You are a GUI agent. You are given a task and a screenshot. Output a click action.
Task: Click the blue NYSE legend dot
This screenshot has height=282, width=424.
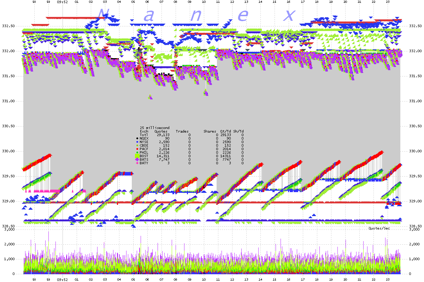(x=137, y=142)
